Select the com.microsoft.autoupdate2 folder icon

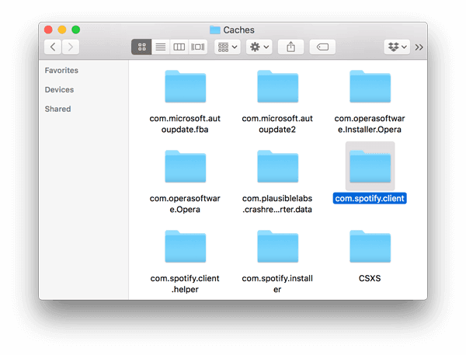(277, 86)
